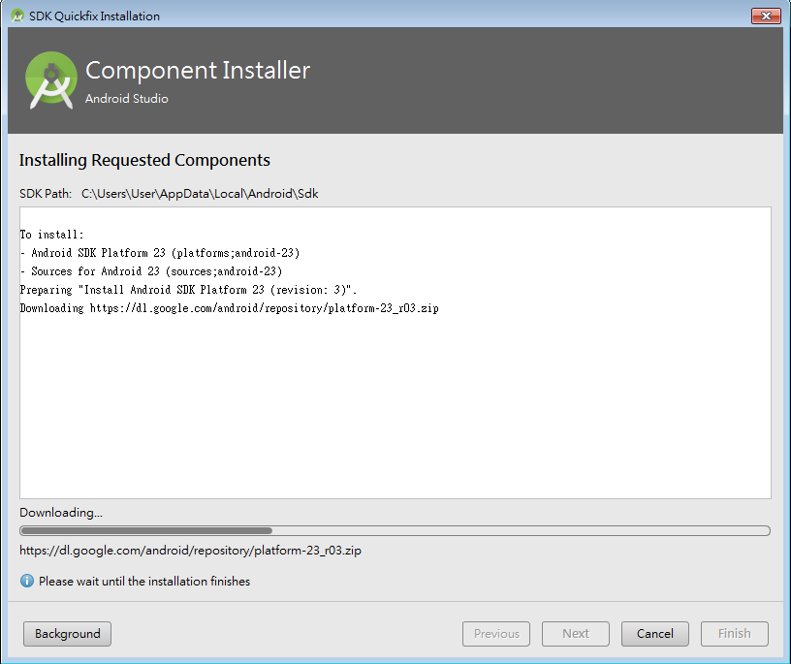Click the Android Studio logo in header
The image size is (791, 664).
[x=51, y=79]
